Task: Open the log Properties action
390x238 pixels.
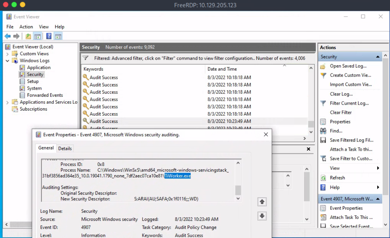Action: coord(340,122)
